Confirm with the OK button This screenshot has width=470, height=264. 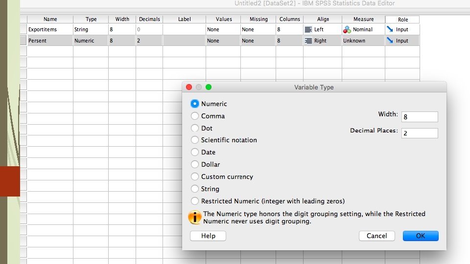[421, 236]
